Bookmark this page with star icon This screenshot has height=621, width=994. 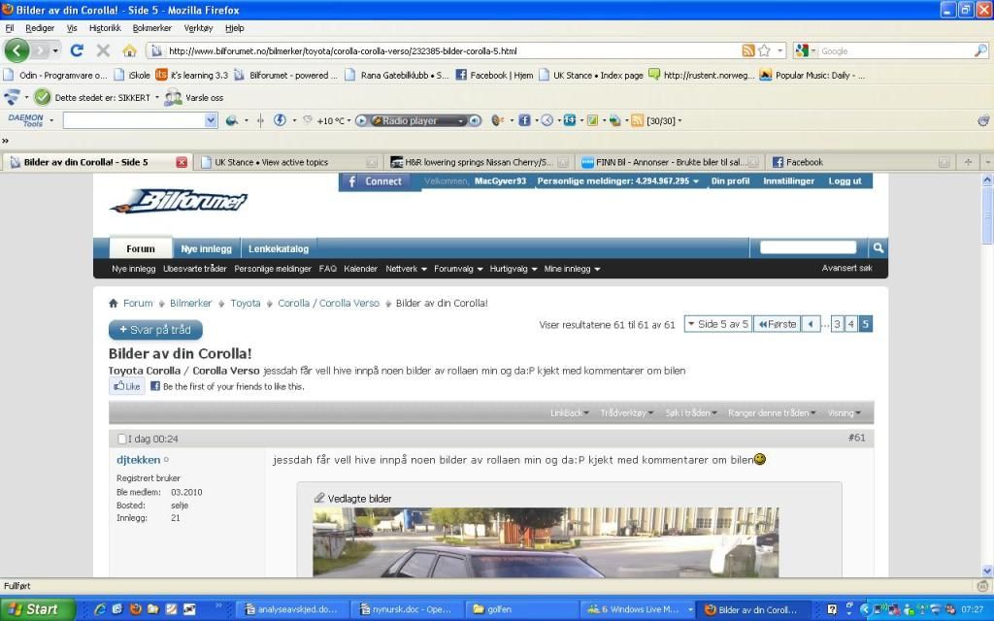(764, 50)
